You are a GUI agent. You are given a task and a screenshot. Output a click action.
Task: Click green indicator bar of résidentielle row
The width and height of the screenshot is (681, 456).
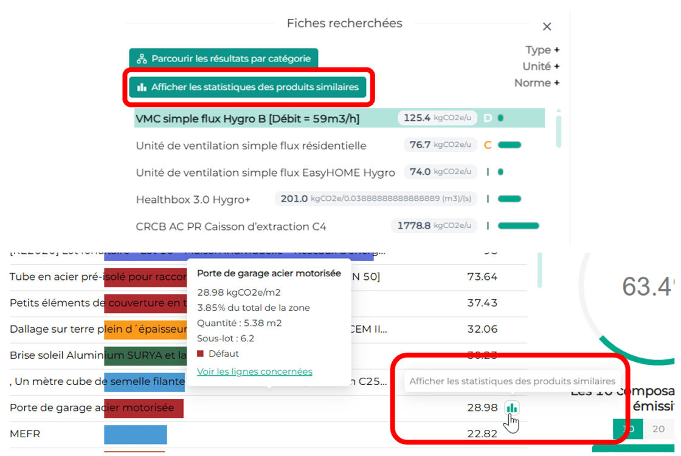[509, 145]
